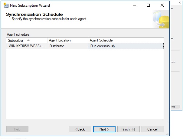The height and width of the screenshot is (139, 183).
Task: Click the Distributor agent location cell
Action: (x=57, y=46)
